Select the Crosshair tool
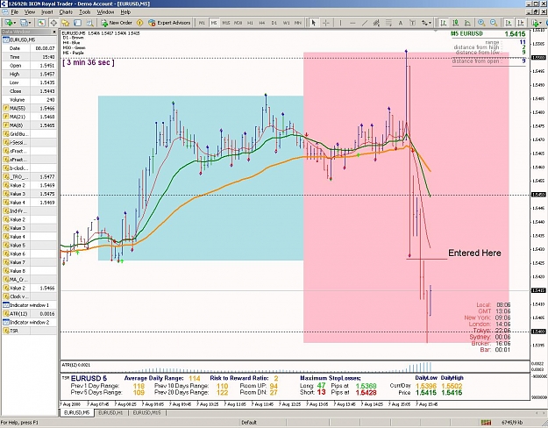 pyautogui.click(x=325, y=23)
